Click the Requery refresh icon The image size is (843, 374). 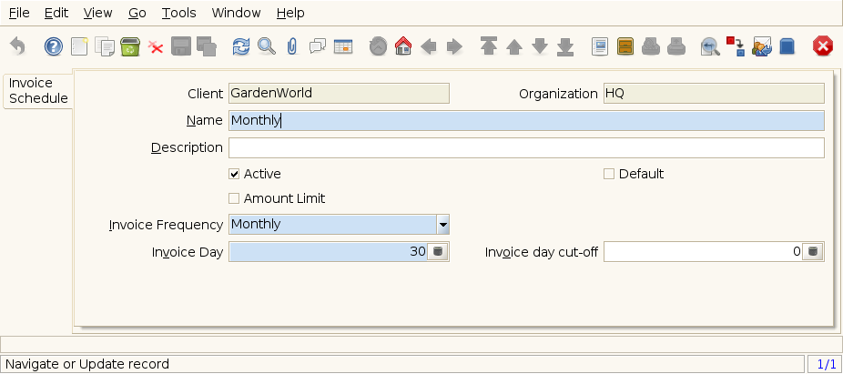tap(240, 46)
